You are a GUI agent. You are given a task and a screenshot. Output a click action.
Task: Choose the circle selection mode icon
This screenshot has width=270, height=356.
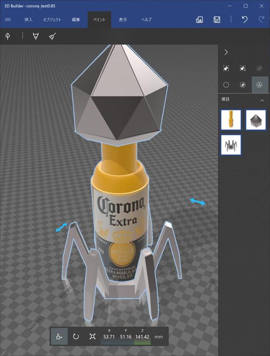point(226,85)
